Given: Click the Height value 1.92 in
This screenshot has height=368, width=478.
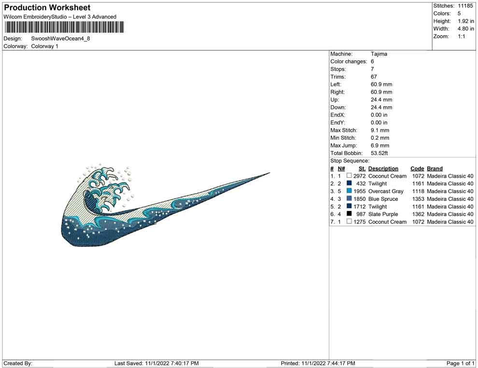Looking at the screenshot, I should (x=466, y=21).
